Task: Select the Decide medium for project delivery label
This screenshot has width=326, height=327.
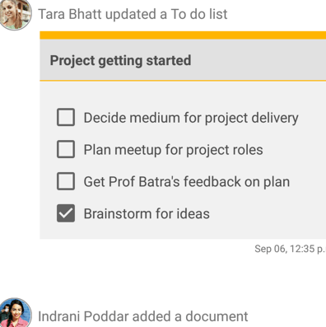Action: pyautogui.click(x=191, y=118)
